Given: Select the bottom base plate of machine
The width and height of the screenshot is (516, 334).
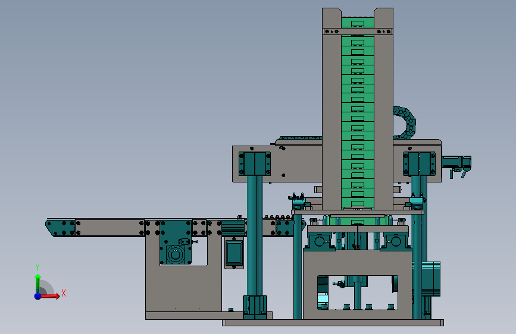Looking at the screenshot, I should coord(333,323).
